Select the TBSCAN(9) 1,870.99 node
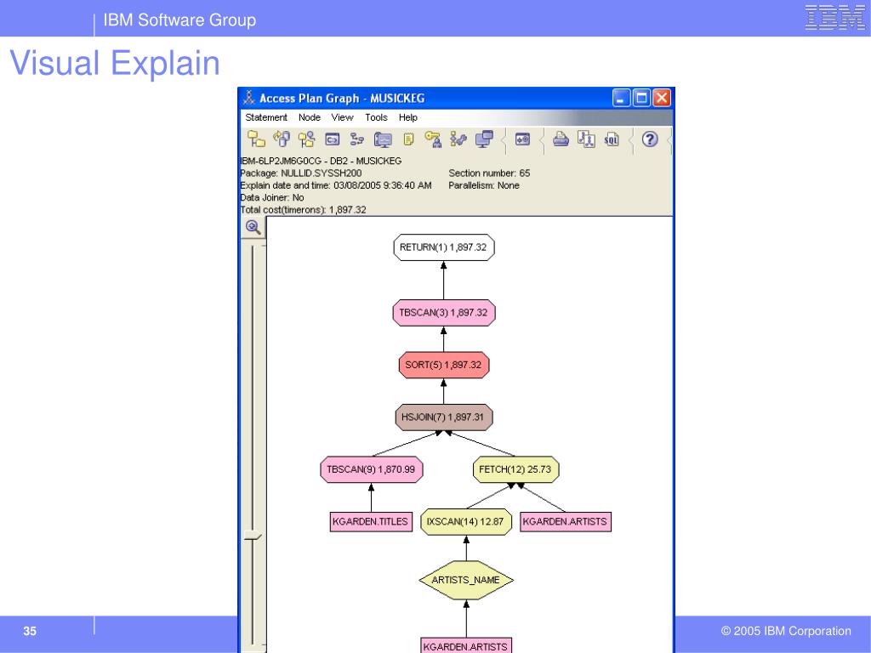The height and width of the screenshot is (653, 871). click(x=371, y=469)
